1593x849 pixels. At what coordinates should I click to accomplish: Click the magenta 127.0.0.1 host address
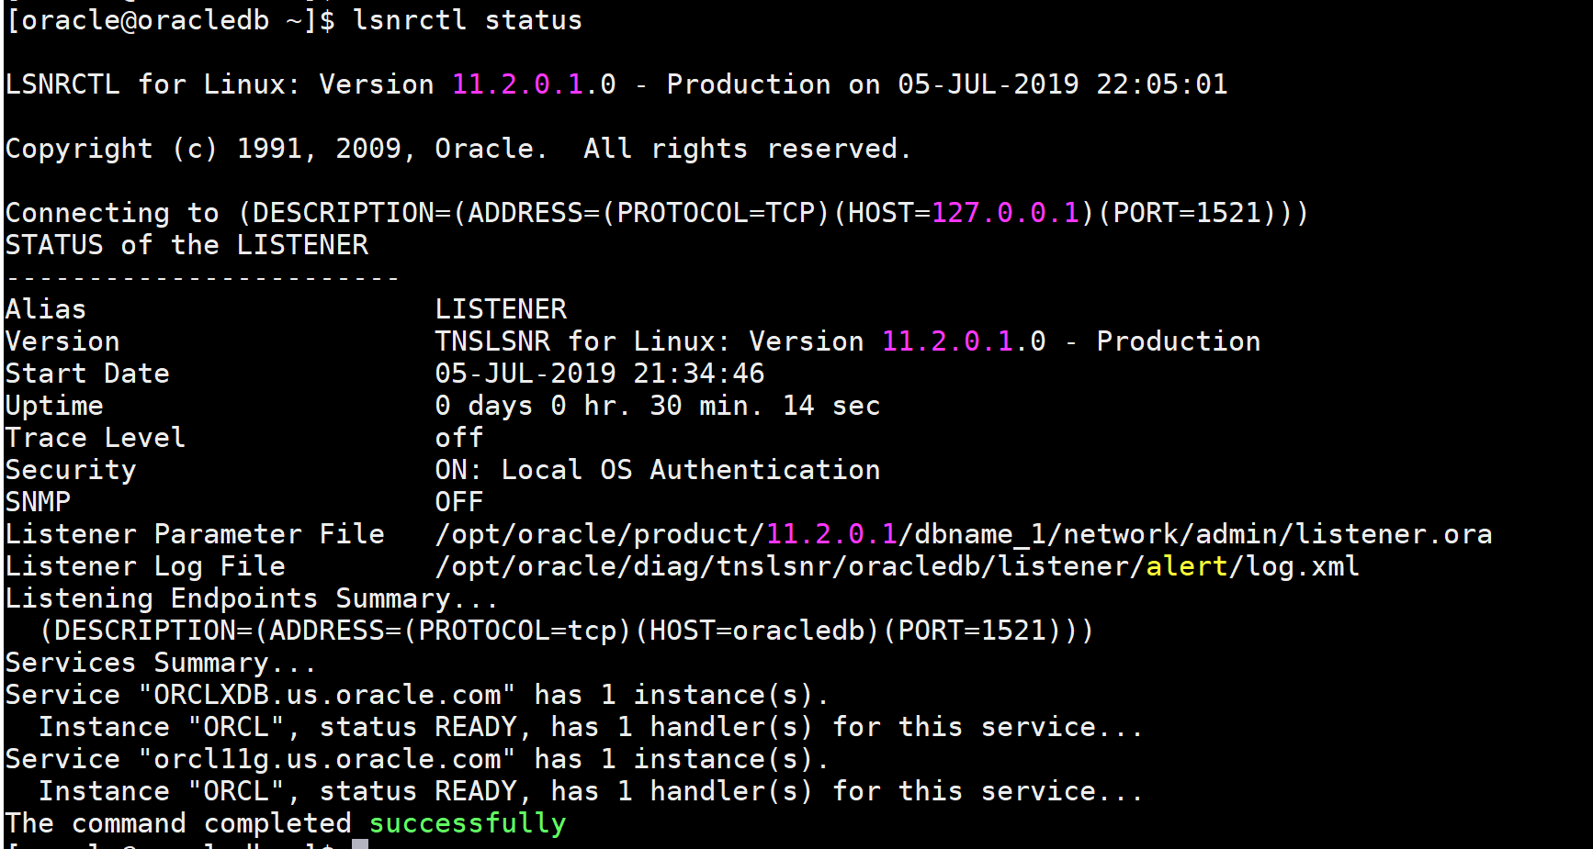coord(1005,213)
